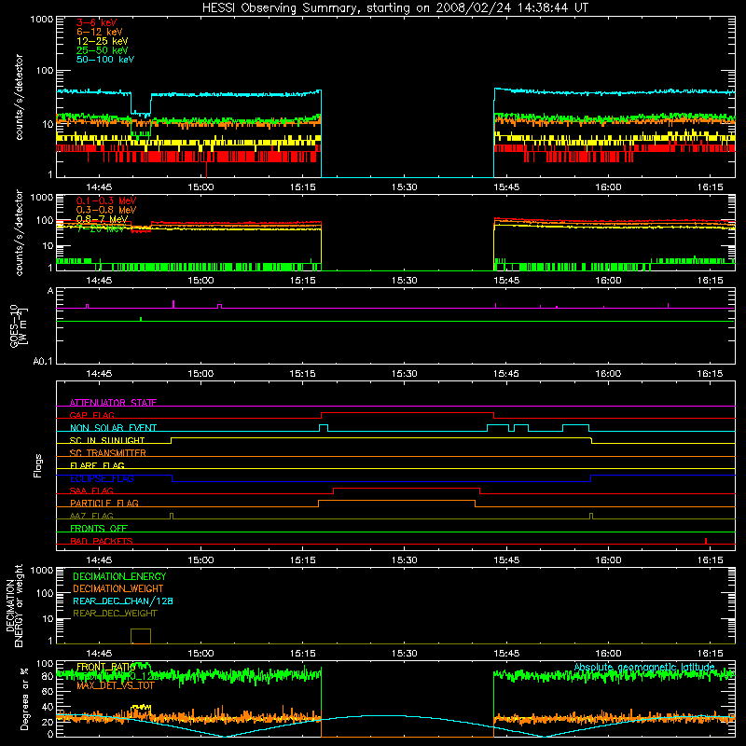The image size is (746, 746).
Task: Select the orange 6-12 keV legend label
Action: click(100, 32)
